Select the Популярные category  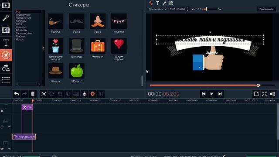click(23, 17)
